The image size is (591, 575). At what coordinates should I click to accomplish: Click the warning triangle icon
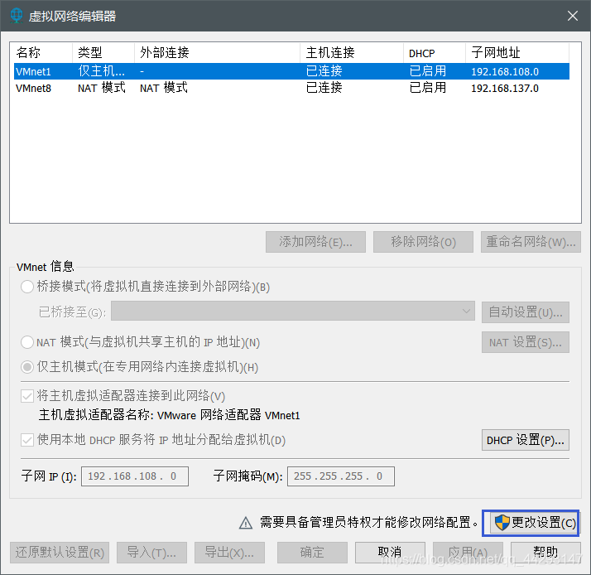point(246,523)
